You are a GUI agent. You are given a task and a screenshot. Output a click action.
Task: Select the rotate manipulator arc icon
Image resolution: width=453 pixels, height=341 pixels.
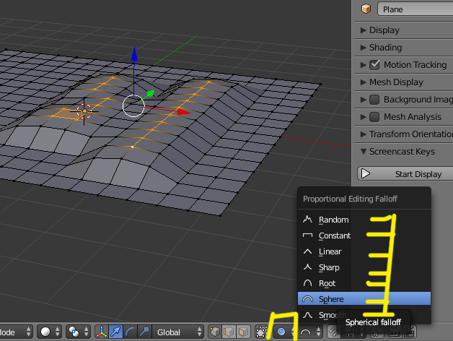pos(130,332)
